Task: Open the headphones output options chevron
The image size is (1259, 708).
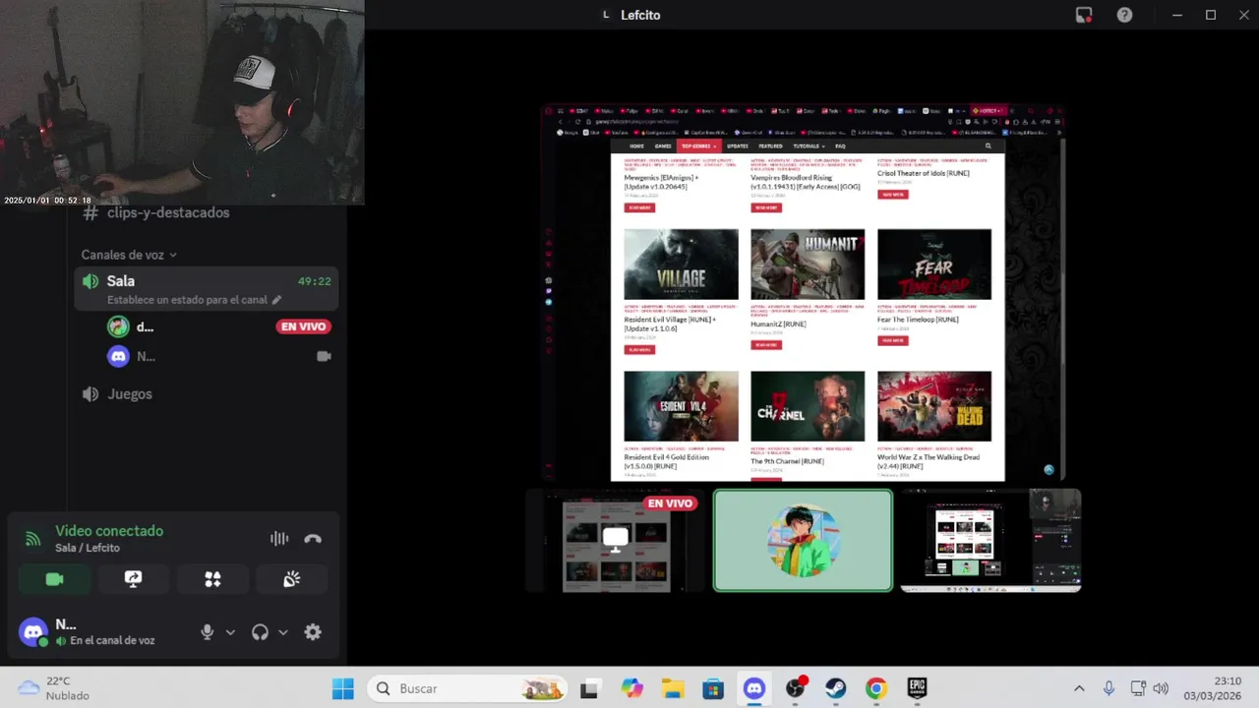Action: [282, 632]
